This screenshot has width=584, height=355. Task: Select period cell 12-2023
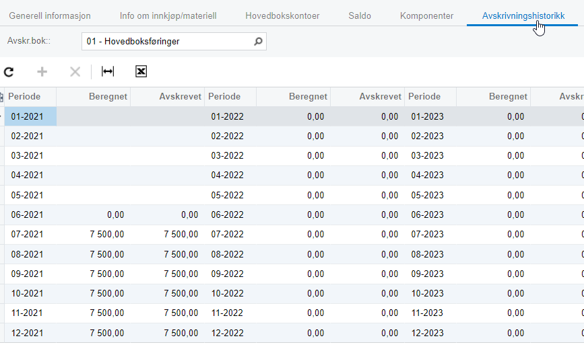(430, 333)
